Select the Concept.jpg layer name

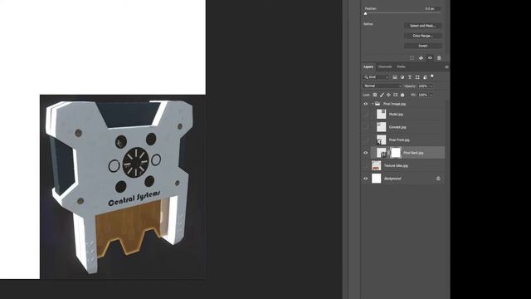pos(397,127)
